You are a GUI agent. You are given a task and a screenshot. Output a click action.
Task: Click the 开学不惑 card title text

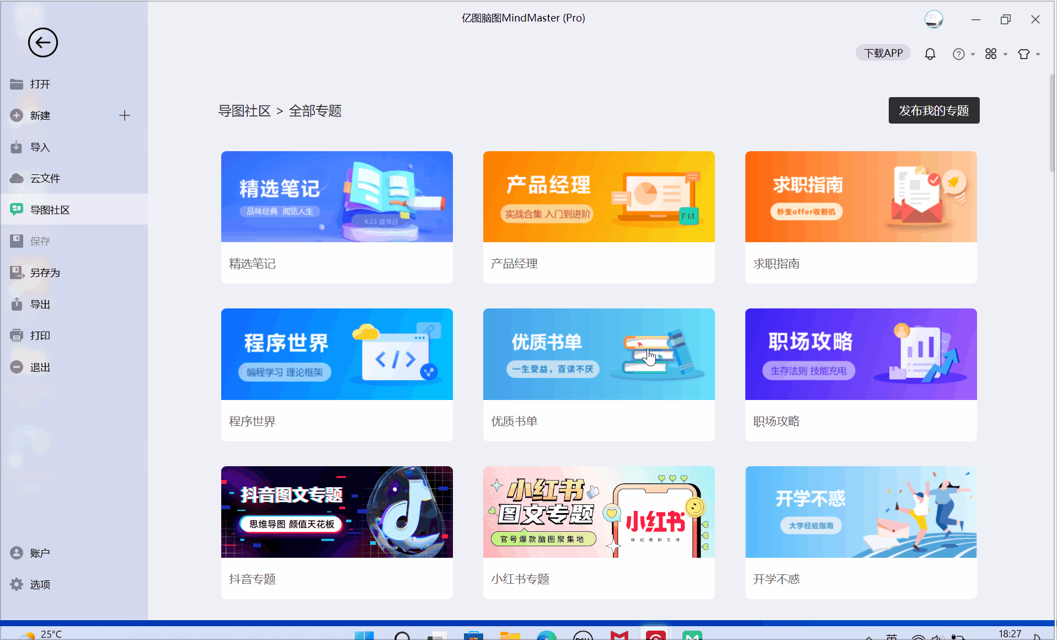[x=776, y=579]
